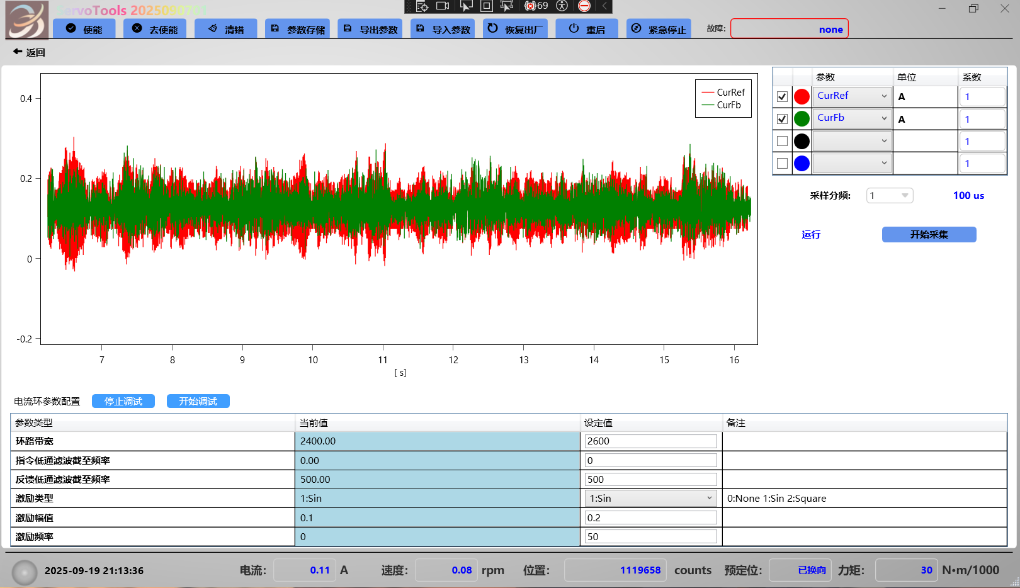Click the 当前值 column header

(x=438, y=422)
